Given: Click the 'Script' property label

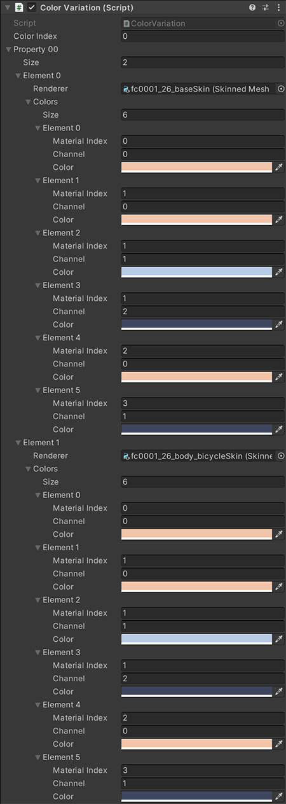Looking at the screenshot, I should (25, 23).
